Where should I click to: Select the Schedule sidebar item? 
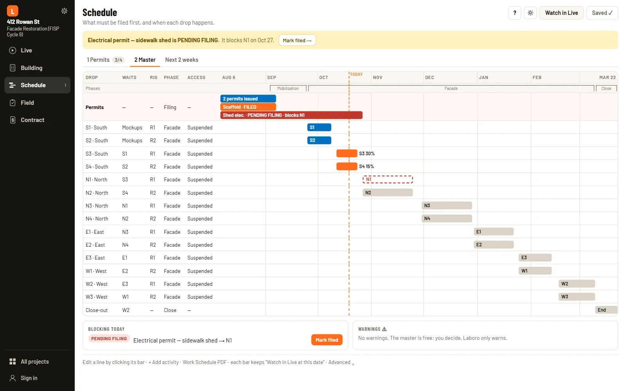click(37, 85)
